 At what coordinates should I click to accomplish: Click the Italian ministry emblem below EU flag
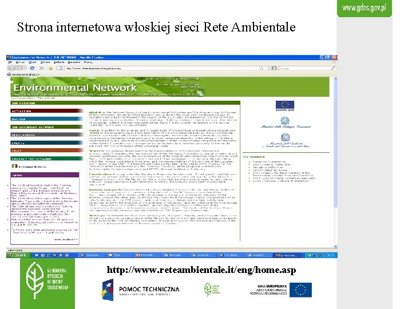286,122
